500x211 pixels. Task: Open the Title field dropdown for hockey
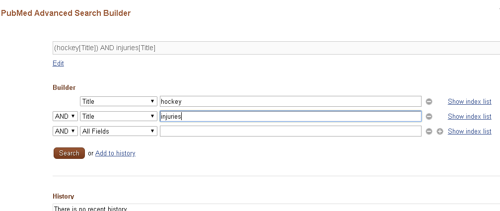tap(119, 101)
